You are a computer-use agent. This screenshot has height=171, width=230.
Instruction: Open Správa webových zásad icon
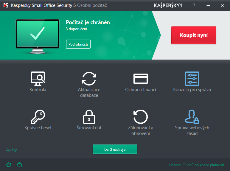tap(192, 117)
